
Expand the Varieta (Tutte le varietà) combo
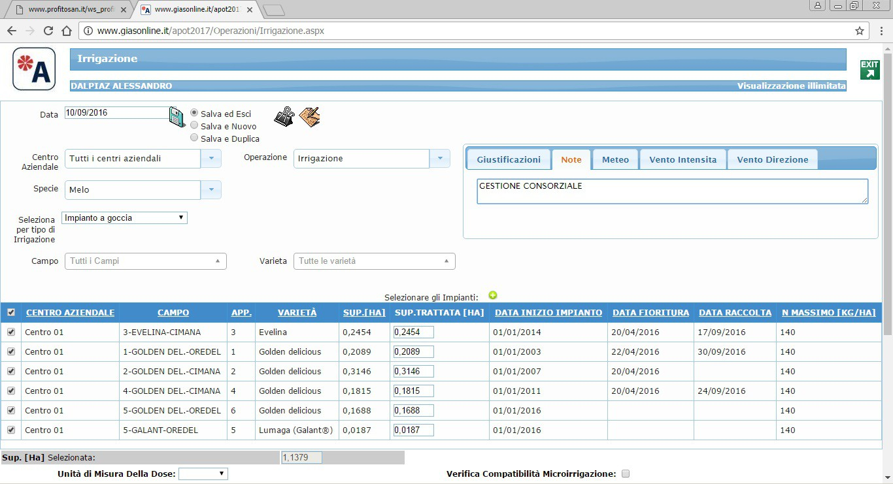[x=375, y=261]
